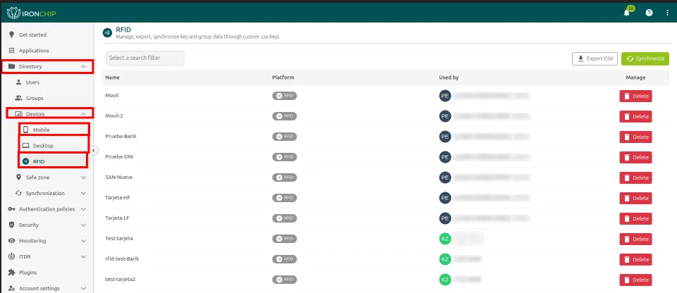
Task: Expand the ITDR chevron
Action: coord(84,256)
